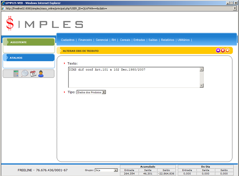Open the calculator icon in the sidebar

[16, 73]
